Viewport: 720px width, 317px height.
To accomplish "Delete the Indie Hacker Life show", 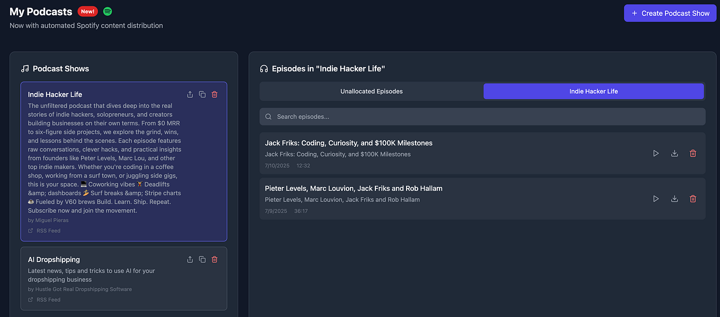I will (x=214, y=95).
